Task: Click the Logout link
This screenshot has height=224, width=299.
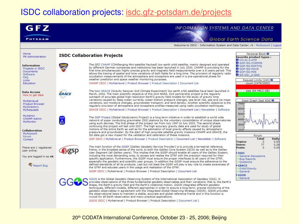Action: tap(277, 45)
